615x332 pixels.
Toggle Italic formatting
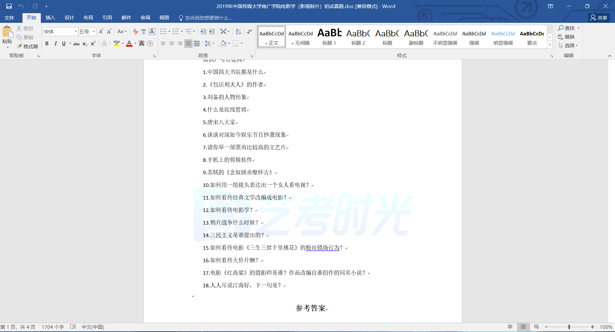click(x=55, y=43)
